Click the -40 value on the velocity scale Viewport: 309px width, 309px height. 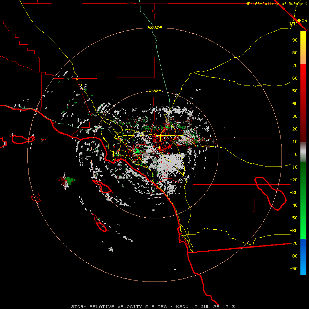pos(294,205)
